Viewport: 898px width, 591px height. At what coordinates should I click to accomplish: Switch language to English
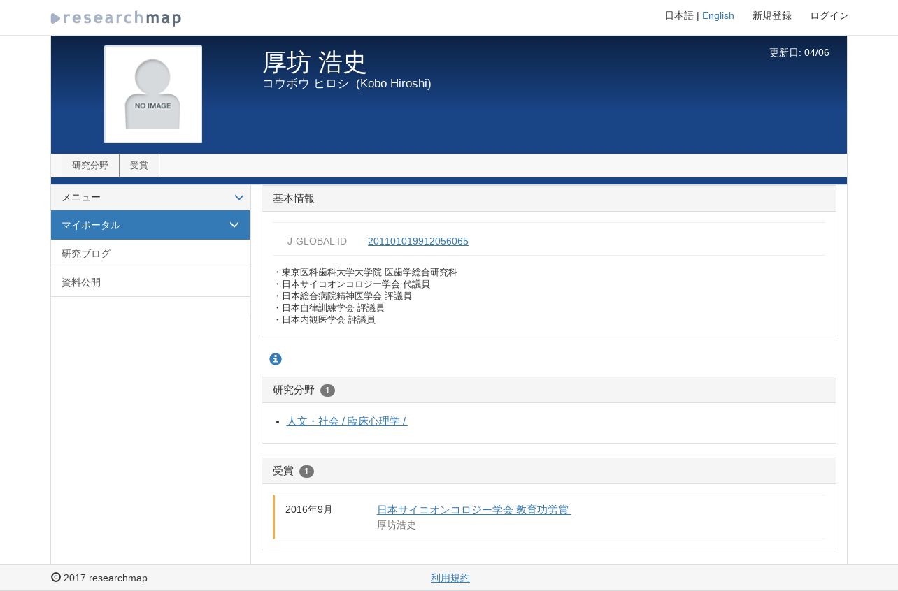[x=718, y=15]
